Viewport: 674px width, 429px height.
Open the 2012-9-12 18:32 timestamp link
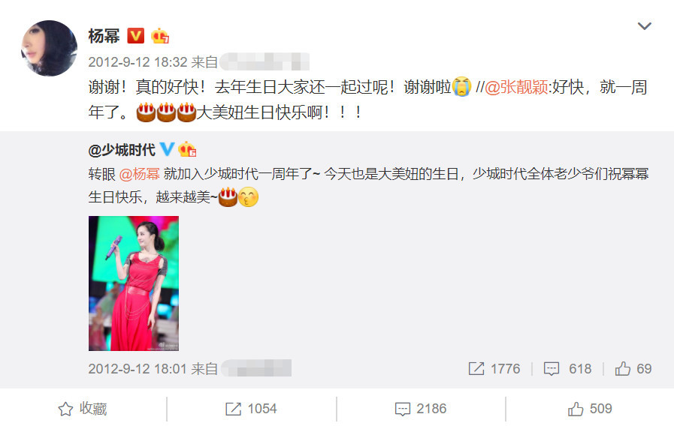138,62
